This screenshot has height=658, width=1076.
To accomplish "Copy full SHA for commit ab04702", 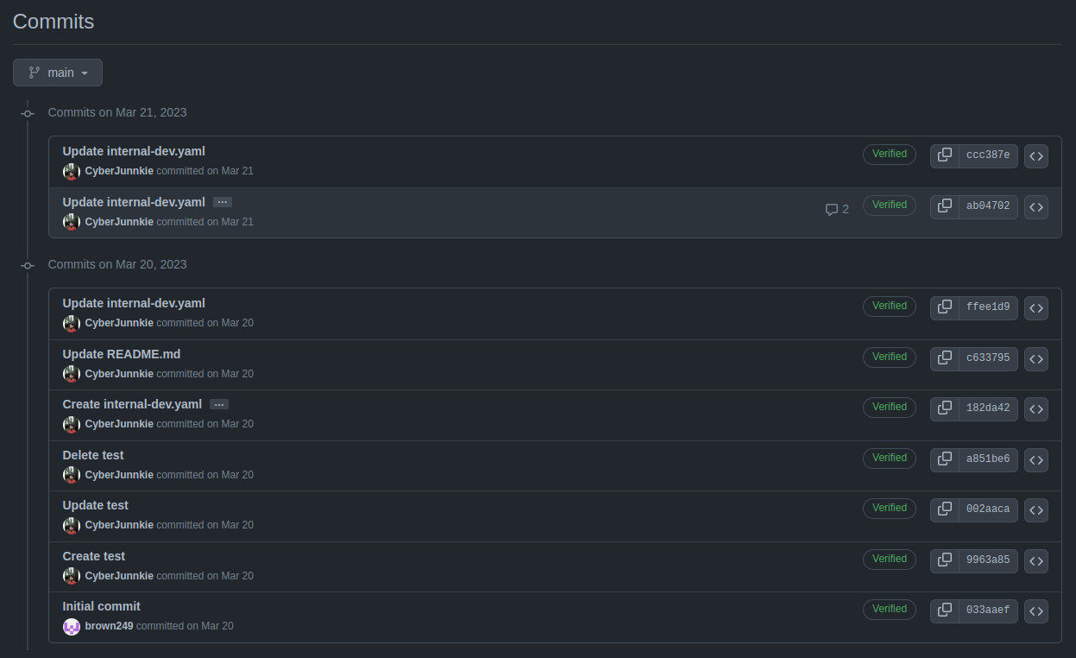I will point(945,206).
